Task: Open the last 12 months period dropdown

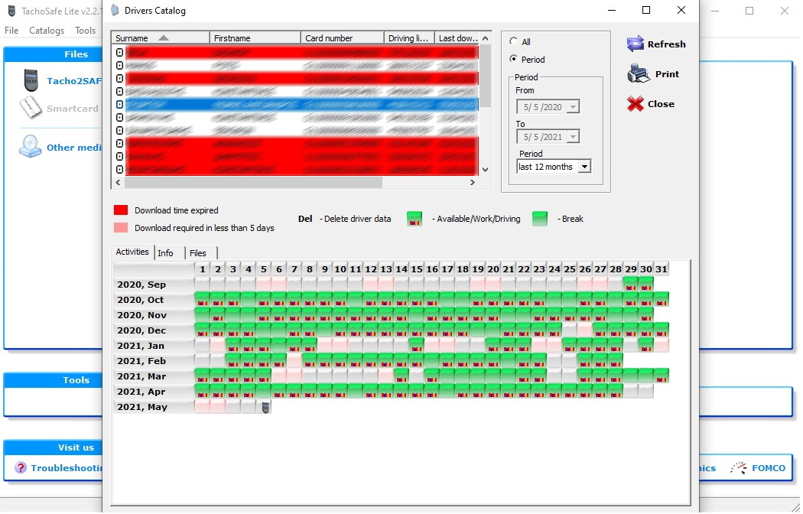Action: click(x=585, y=166)
